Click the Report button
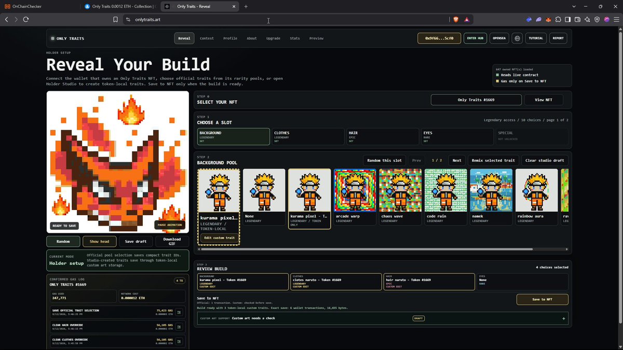 point(558,38)
